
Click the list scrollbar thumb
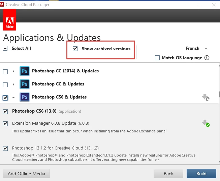(x=219, y=94)
